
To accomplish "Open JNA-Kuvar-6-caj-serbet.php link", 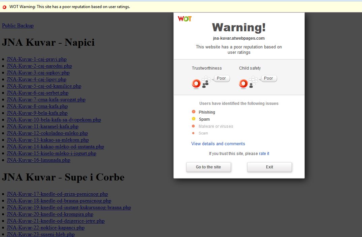I will pos(38,93).
